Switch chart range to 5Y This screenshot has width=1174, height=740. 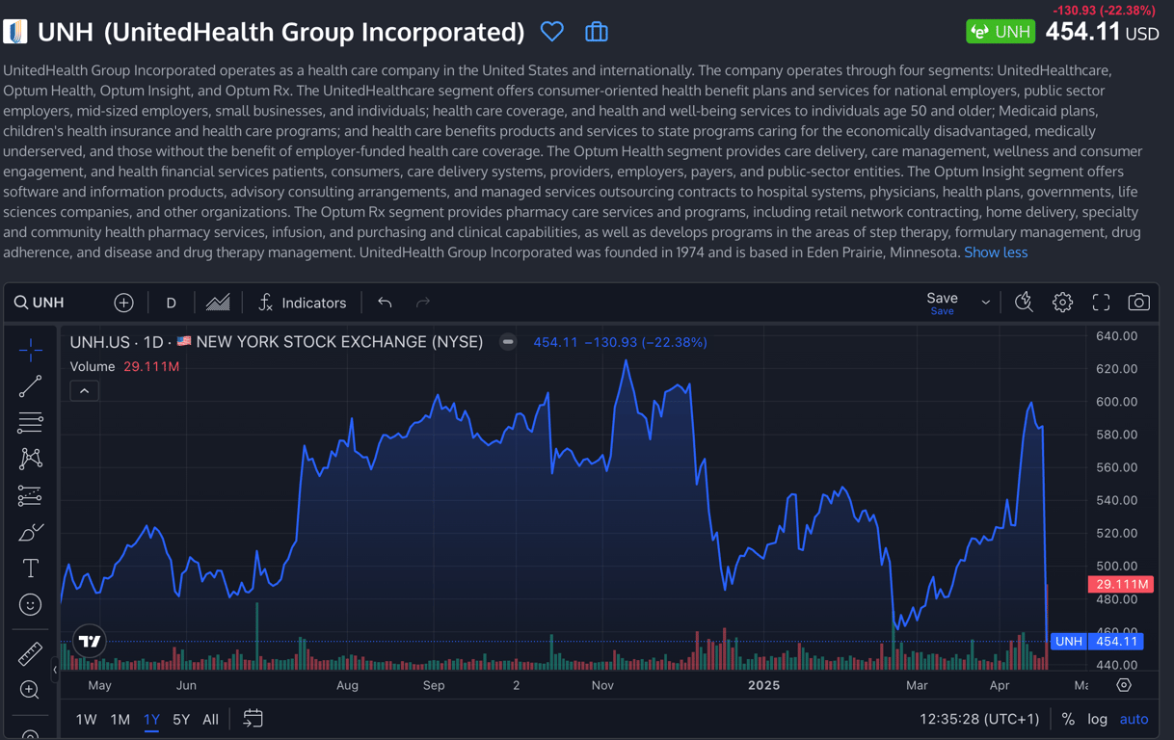[x=181, y=719]
